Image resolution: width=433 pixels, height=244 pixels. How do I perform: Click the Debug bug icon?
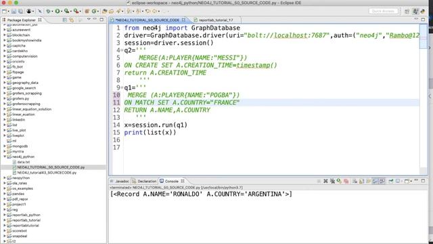(48, 11)
